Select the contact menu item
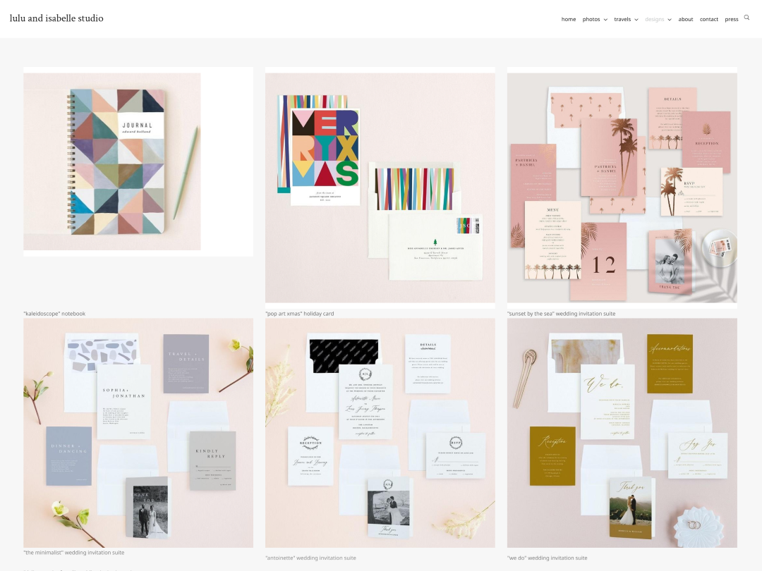 (x=708, y=19)
